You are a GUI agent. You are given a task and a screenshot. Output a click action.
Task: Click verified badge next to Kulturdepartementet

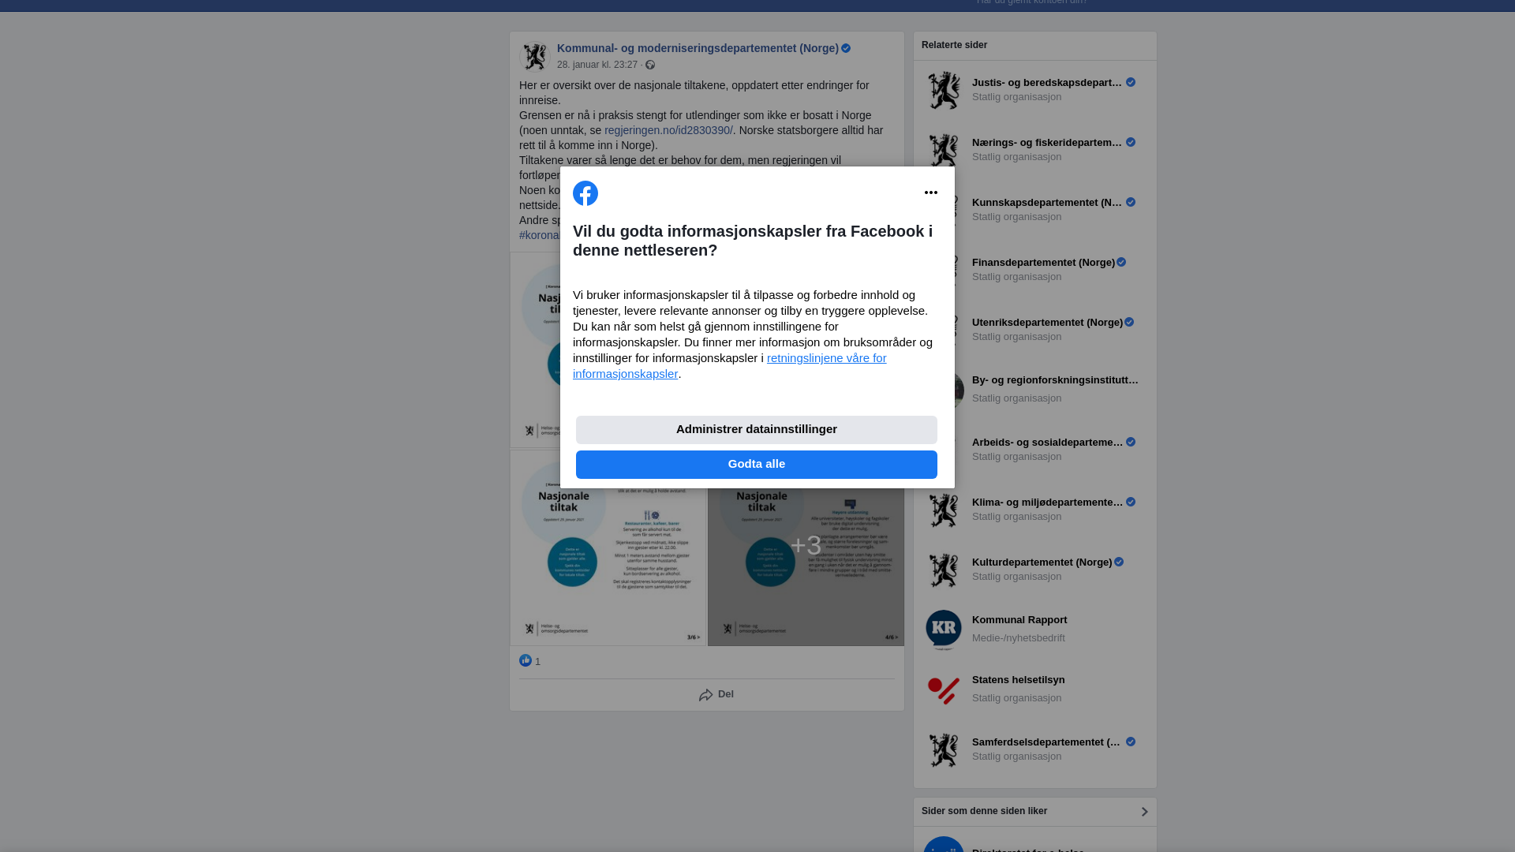point(1119,562)
